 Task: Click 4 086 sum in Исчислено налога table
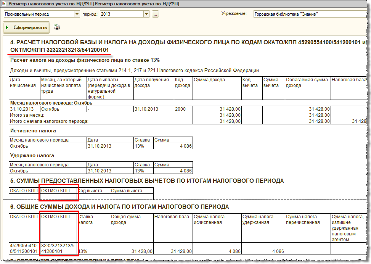click(x=173, y=146)
